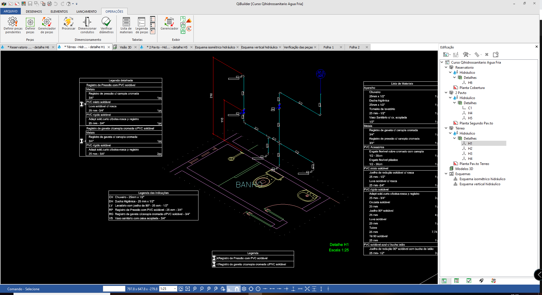Screen dimensions: 542x295
Task: Switch to the ELEMENTOS ribbon tab
Action: pos(59,12)
